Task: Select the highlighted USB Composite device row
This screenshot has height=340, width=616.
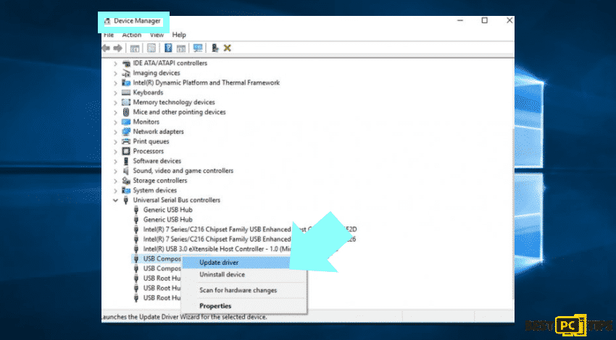Action: (157, 259)
